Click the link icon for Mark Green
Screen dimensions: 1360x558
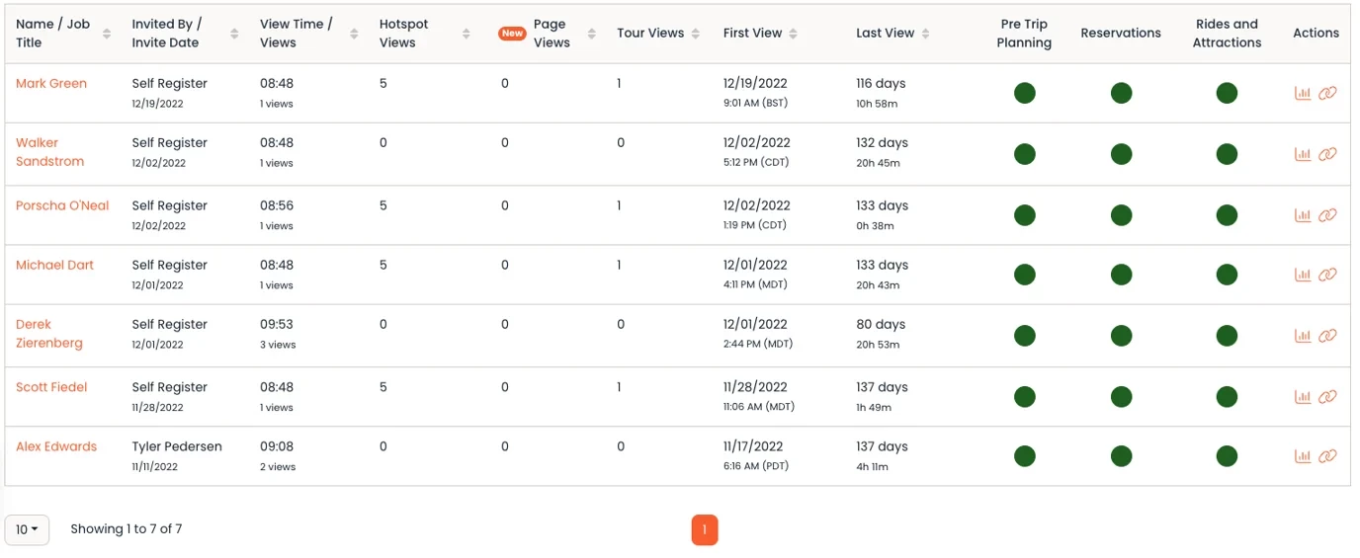[x=1327, y=93]
